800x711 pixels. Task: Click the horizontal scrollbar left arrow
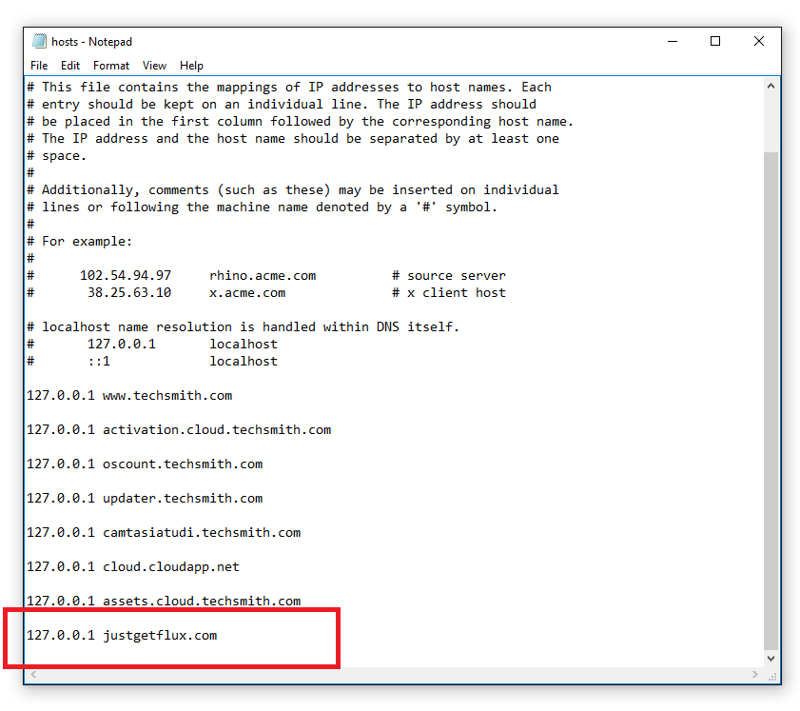click(33, 674)
